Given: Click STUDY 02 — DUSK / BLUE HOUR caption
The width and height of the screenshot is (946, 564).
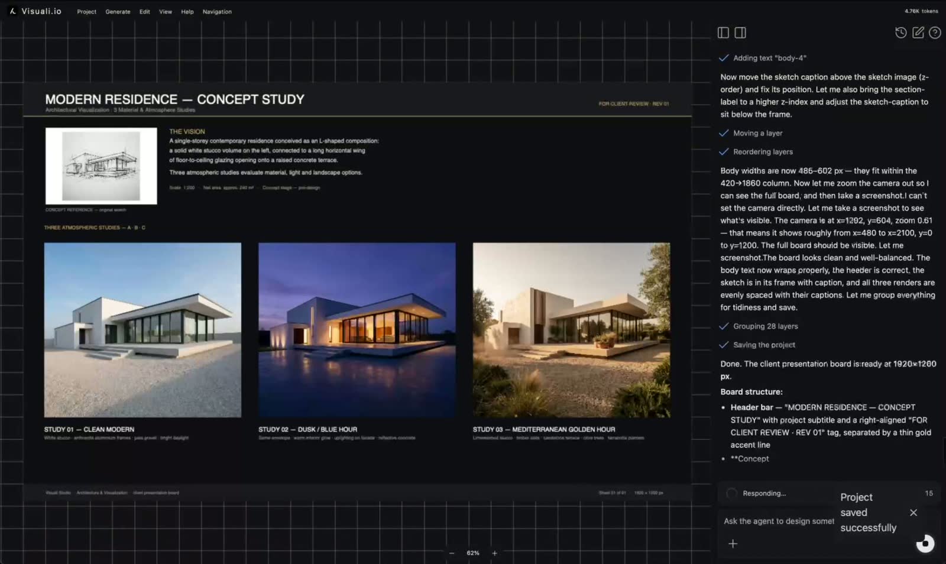Looking at the screenshot, I should (307, 429).
